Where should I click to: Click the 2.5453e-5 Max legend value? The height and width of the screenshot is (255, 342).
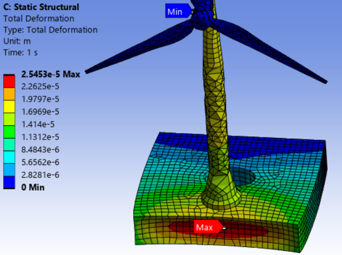(x=51, y=75)
